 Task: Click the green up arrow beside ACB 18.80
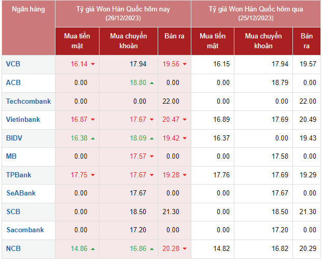pos(151,83)
